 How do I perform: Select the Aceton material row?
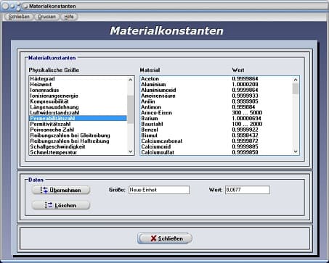click(x=216, y=79)
